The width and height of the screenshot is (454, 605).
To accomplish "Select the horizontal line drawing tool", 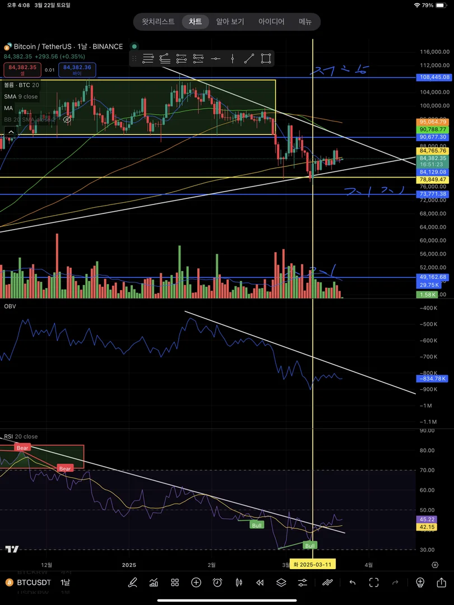I will [215, 59].
